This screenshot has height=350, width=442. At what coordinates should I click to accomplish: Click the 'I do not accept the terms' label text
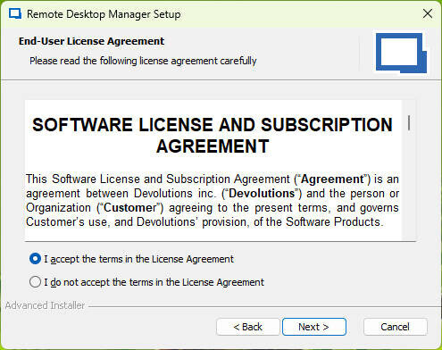tap(154, 282)
